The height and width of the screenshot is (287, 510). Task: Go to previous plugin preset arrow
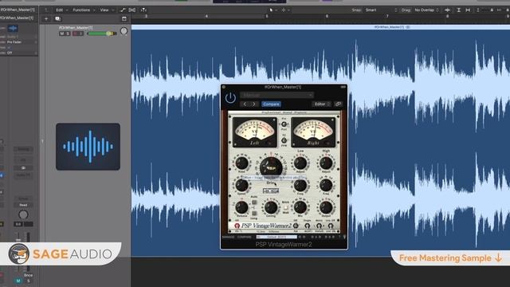pyautogui.click(x=245, y=104)
